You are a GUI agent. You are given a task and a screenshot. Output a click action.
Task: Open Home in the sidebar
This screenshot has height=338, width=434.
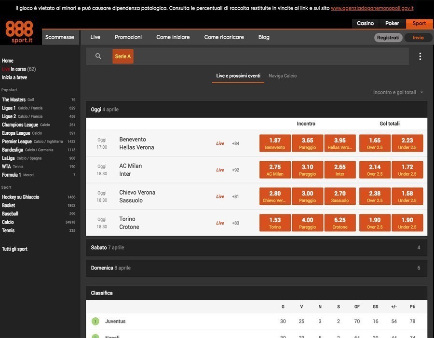pyautogui.click(x=8, y=61)
